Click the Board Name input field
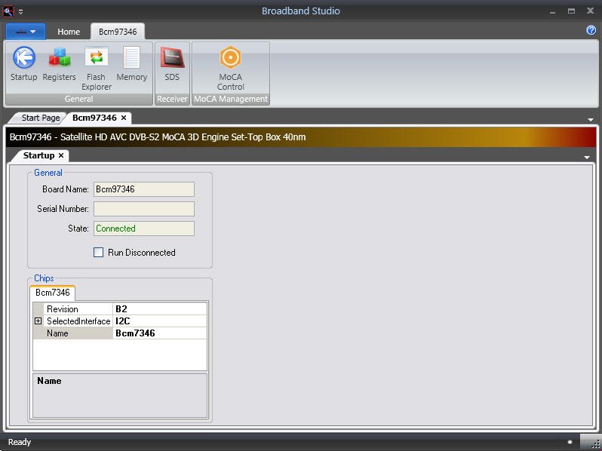The image size is (602, 451). tap(143, 189)
